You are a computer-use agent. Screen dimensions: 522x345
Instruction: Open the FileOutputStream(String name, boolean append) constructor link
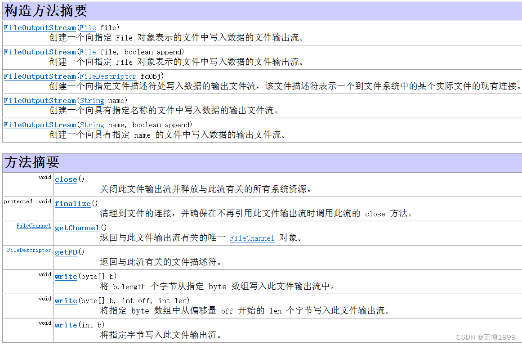click(x=40, y=125)
